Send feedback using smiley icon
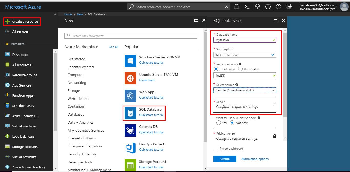The height and width of the screenshot is (172, 350). tap(268, 7)
